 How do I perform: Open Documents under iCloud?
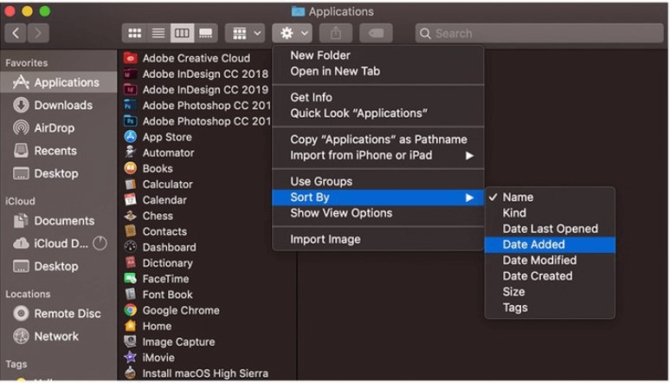click(x=59, y=221)
